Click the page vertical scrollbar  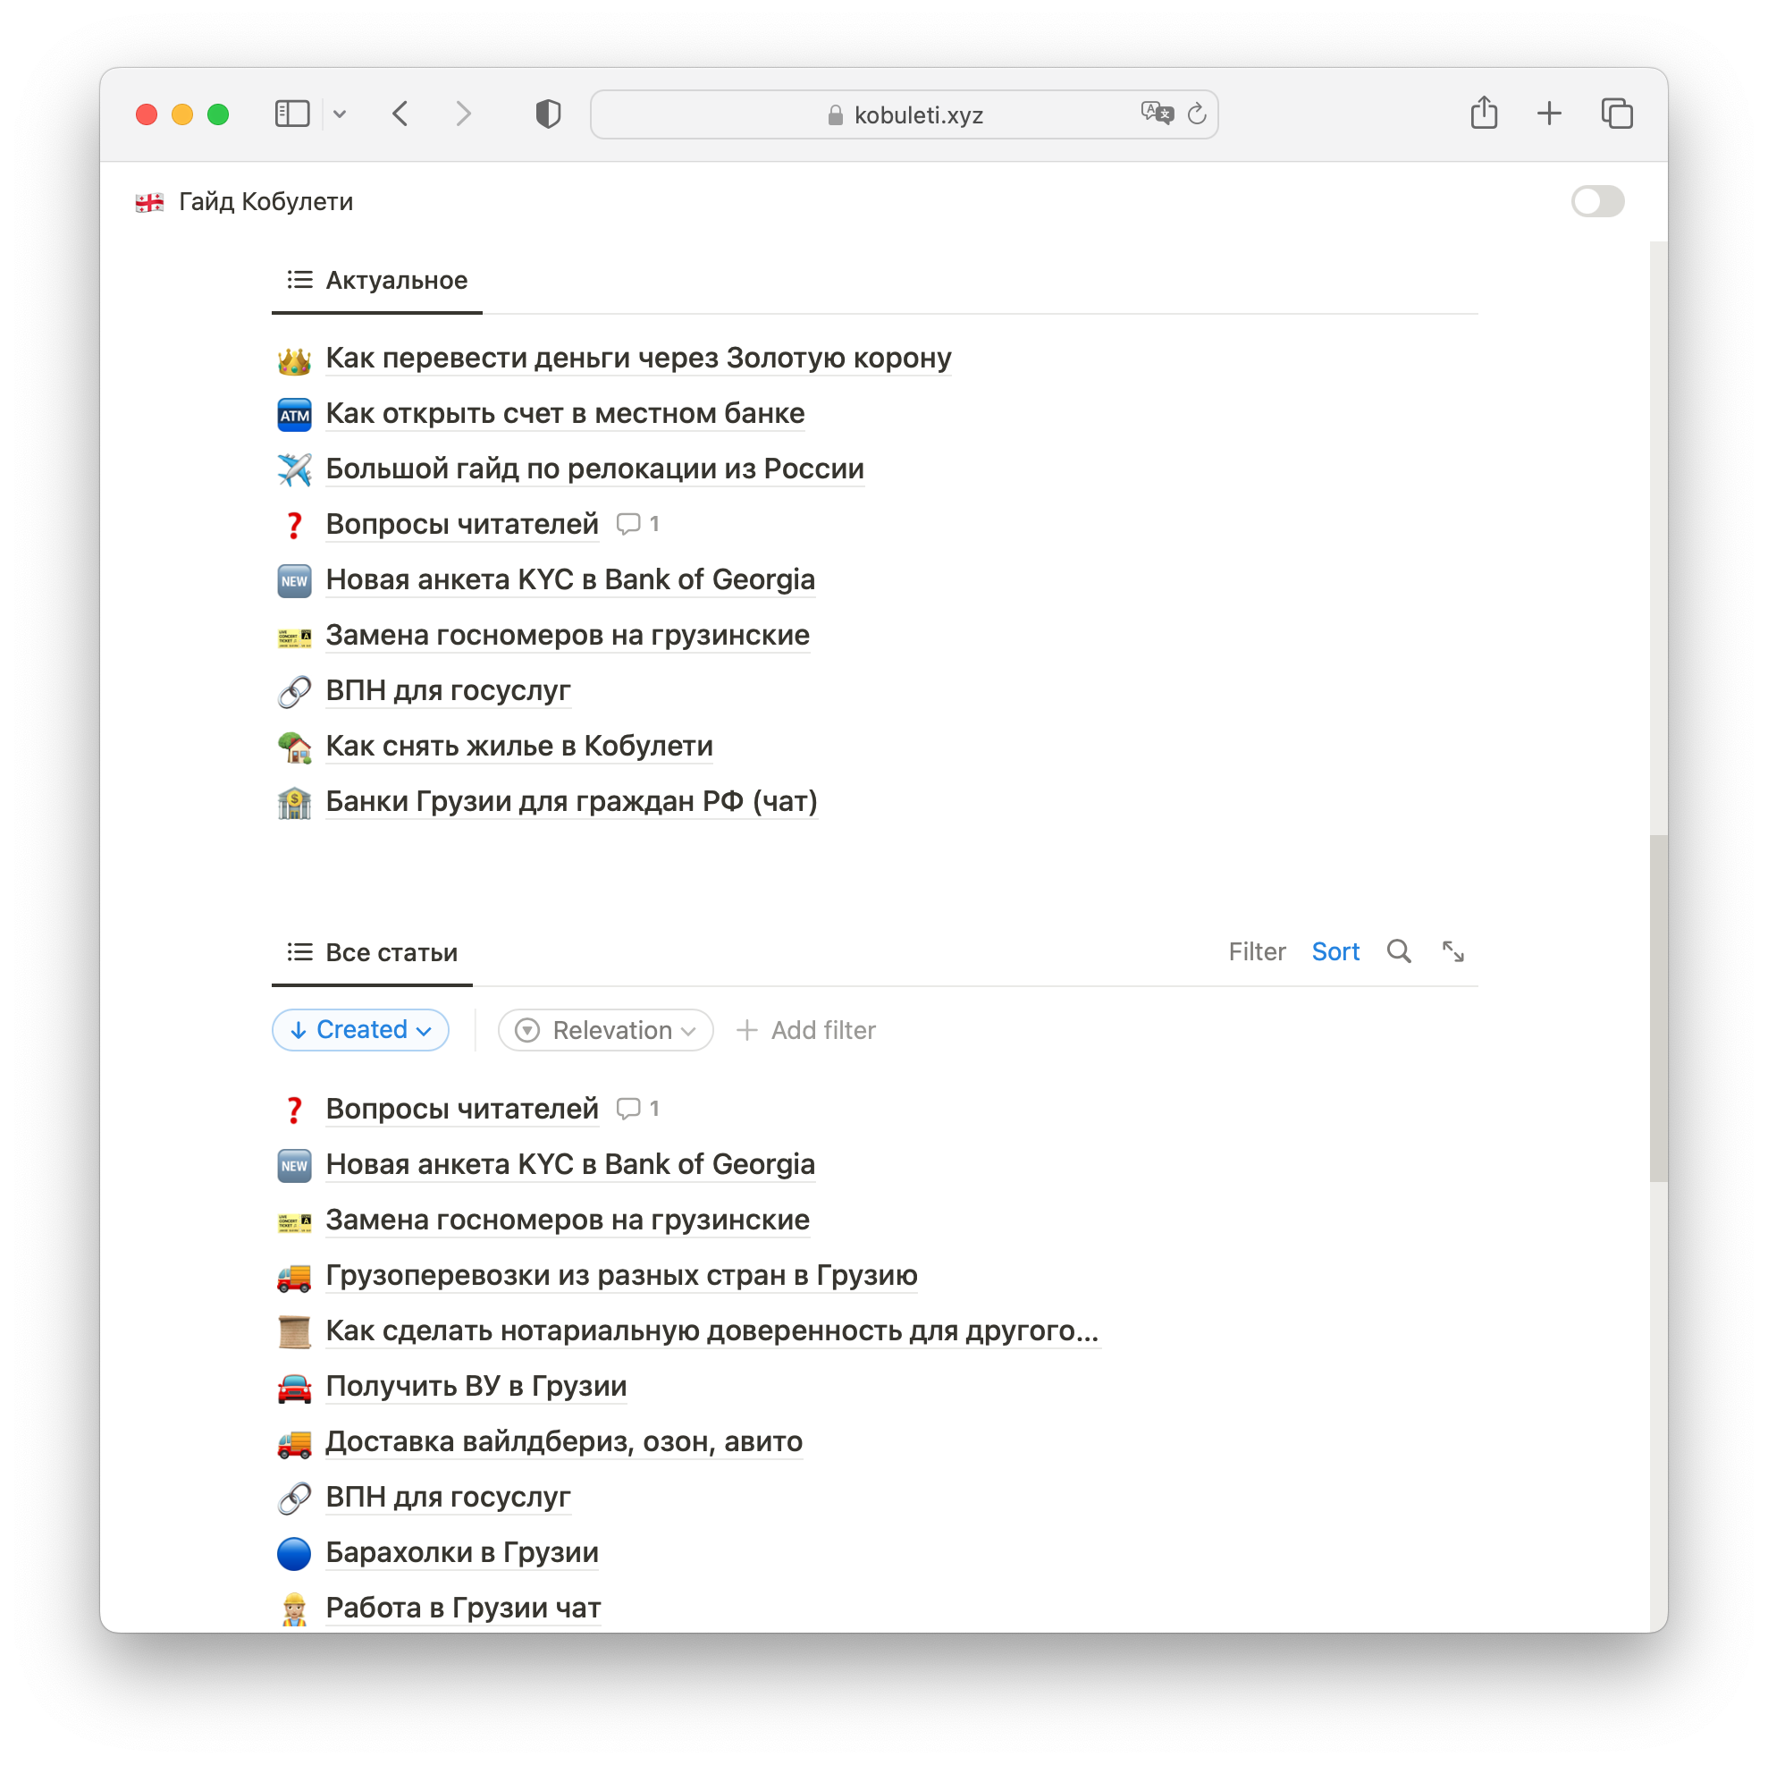1659,1007
